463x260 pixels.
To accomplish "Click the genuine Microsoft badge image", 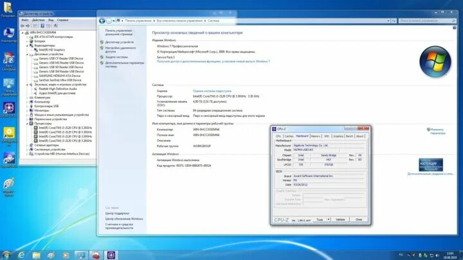I will 430,165.
